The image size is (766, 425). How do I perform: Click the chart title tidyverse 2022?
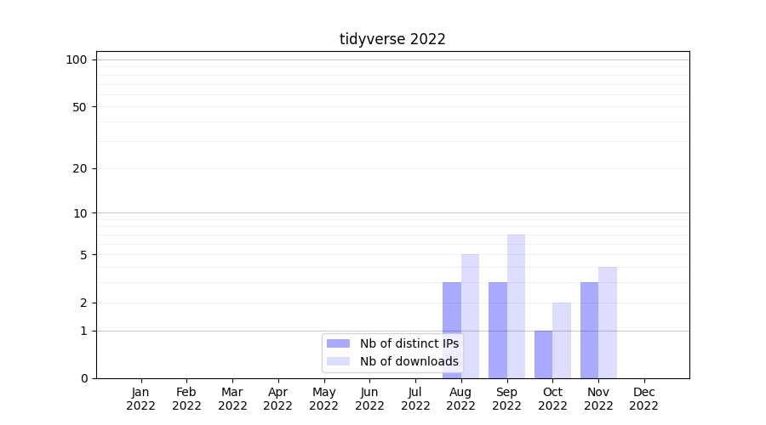[392, 39]
